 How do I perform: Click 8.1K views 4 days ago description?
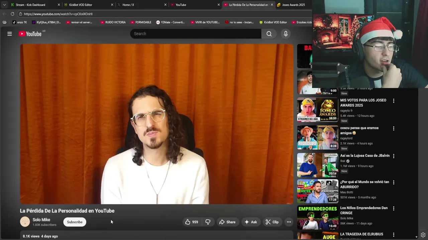coord(40,236)
